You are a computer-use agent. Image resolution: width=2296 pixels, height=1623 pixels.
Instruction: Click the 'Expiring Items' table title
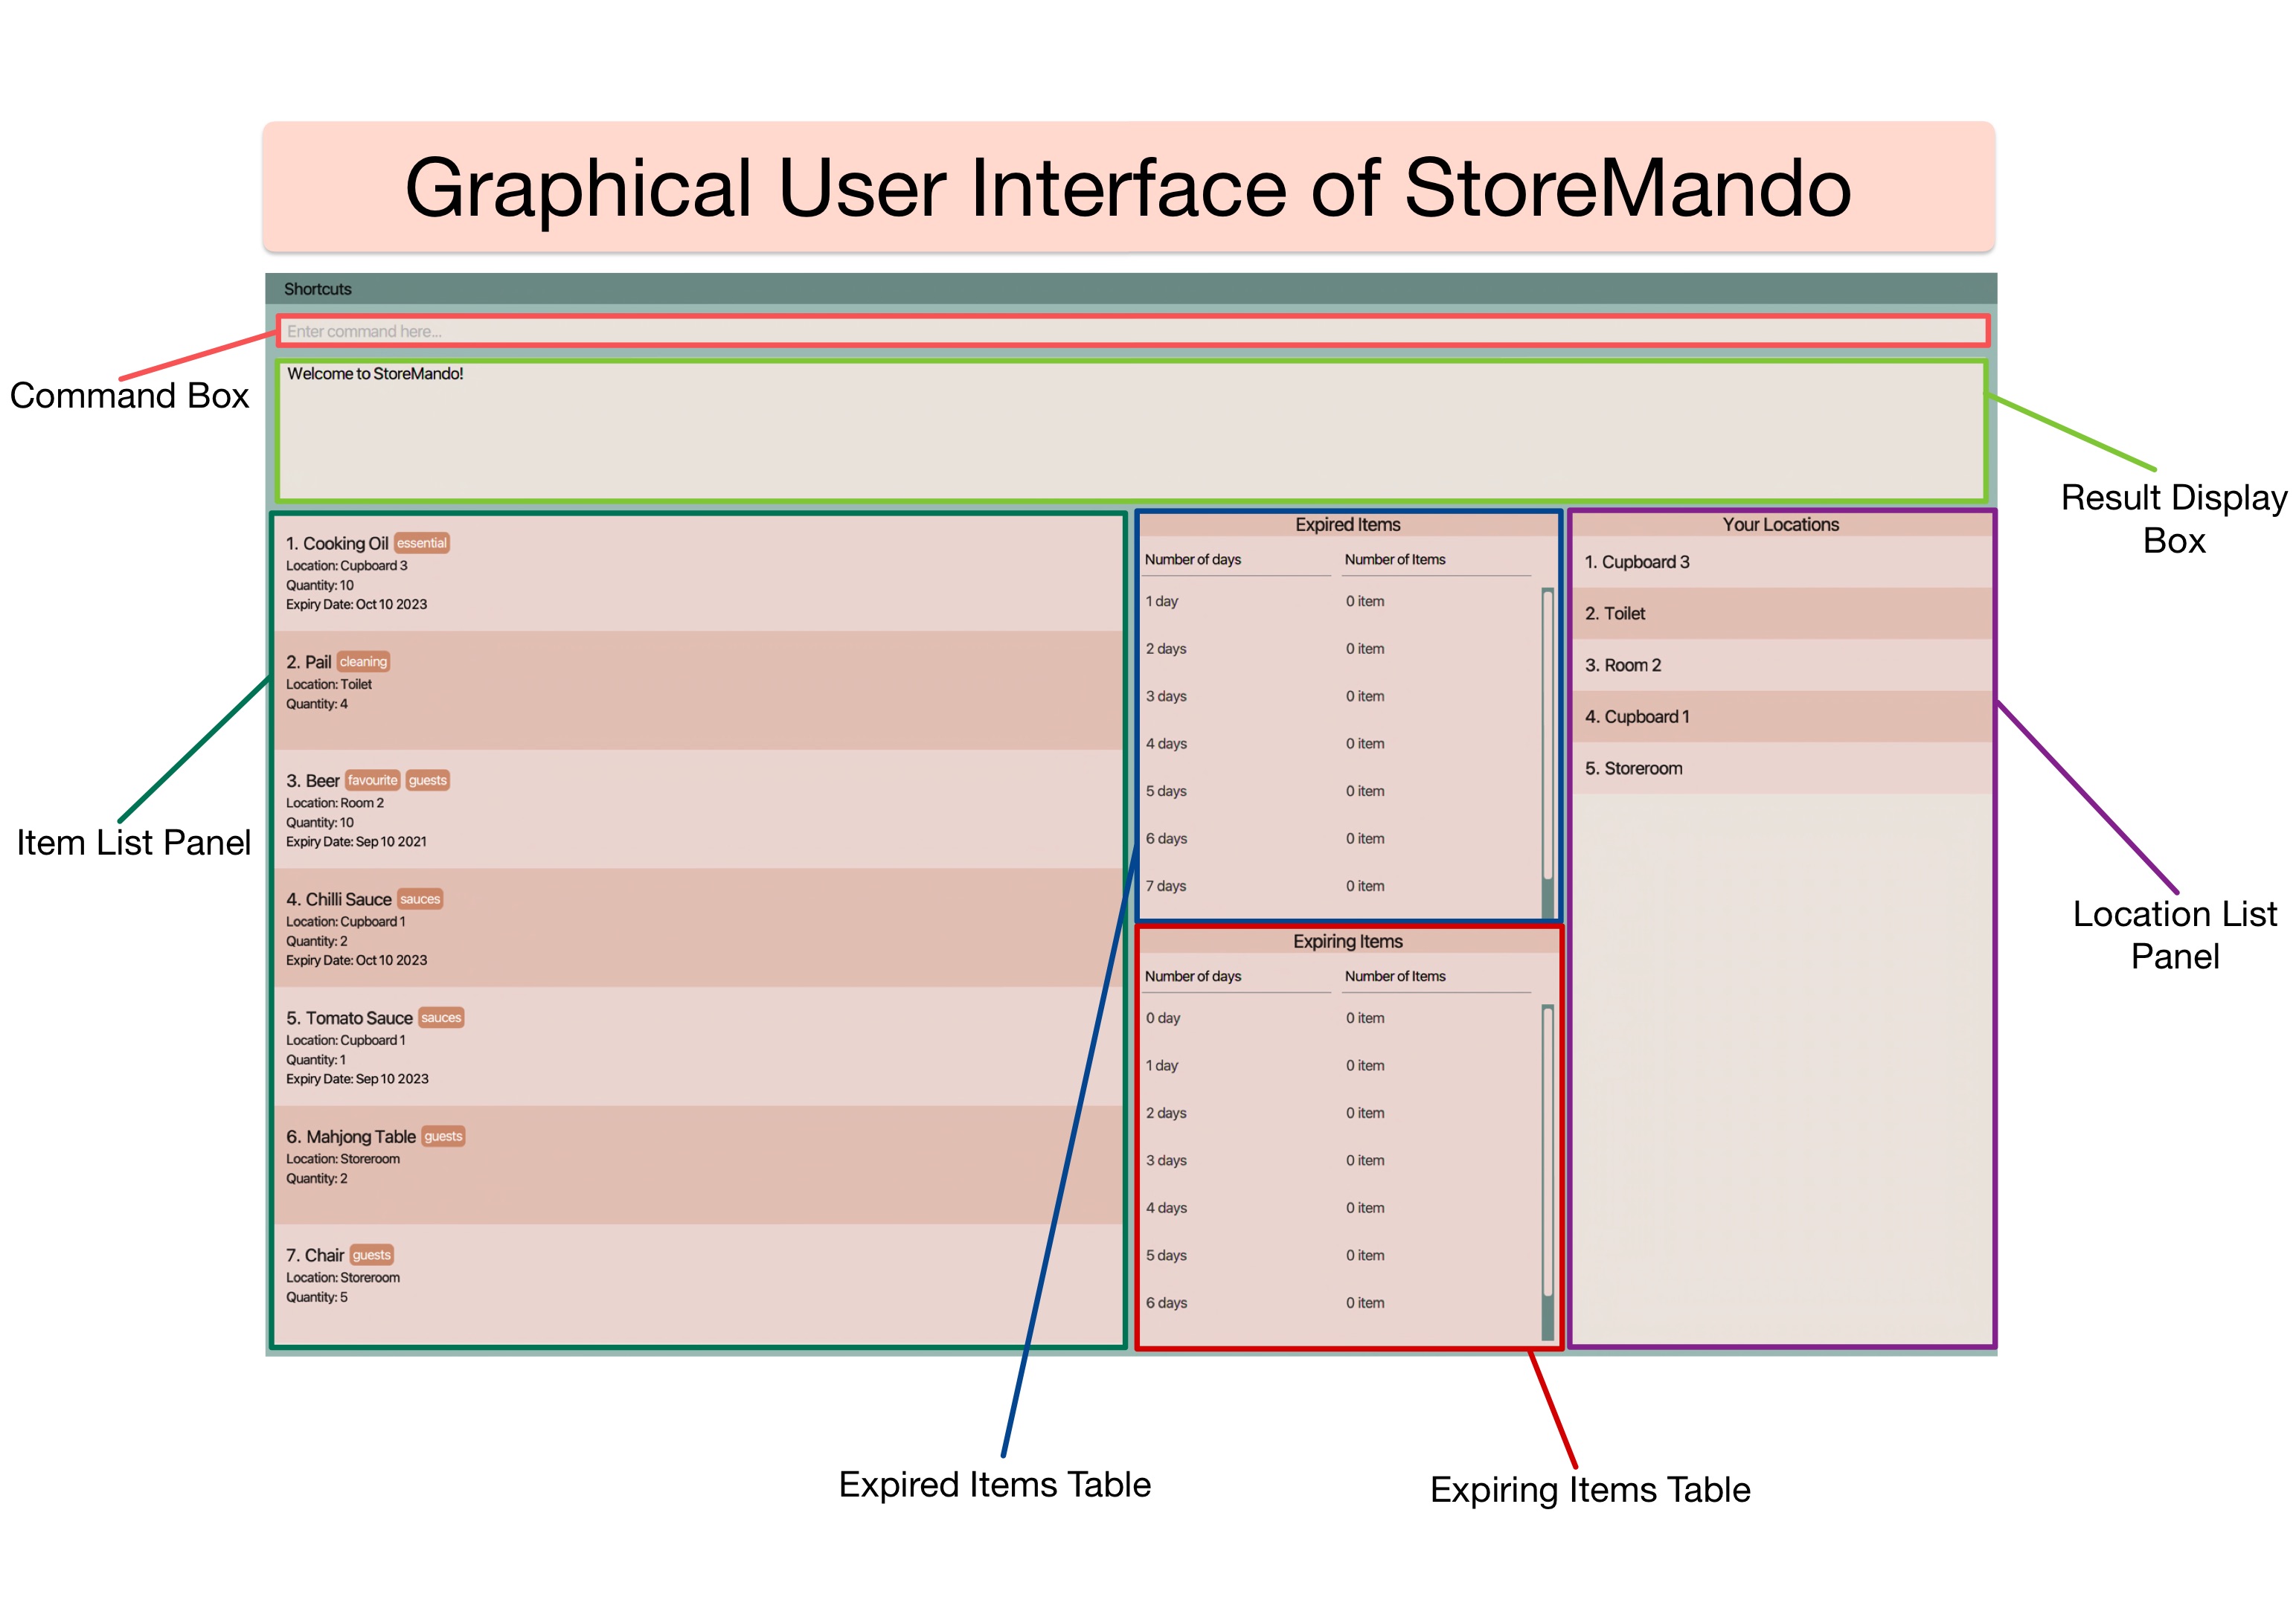pyautogui.click(x=1347, y=942)
